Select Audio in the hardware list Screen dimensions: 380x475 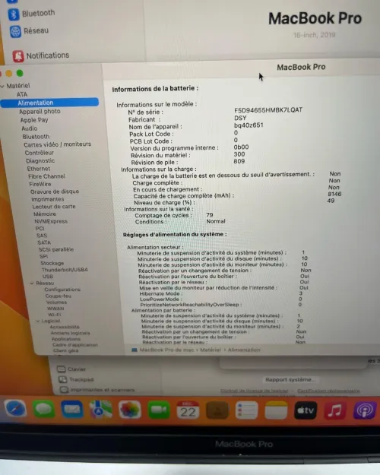click(30, 128)
